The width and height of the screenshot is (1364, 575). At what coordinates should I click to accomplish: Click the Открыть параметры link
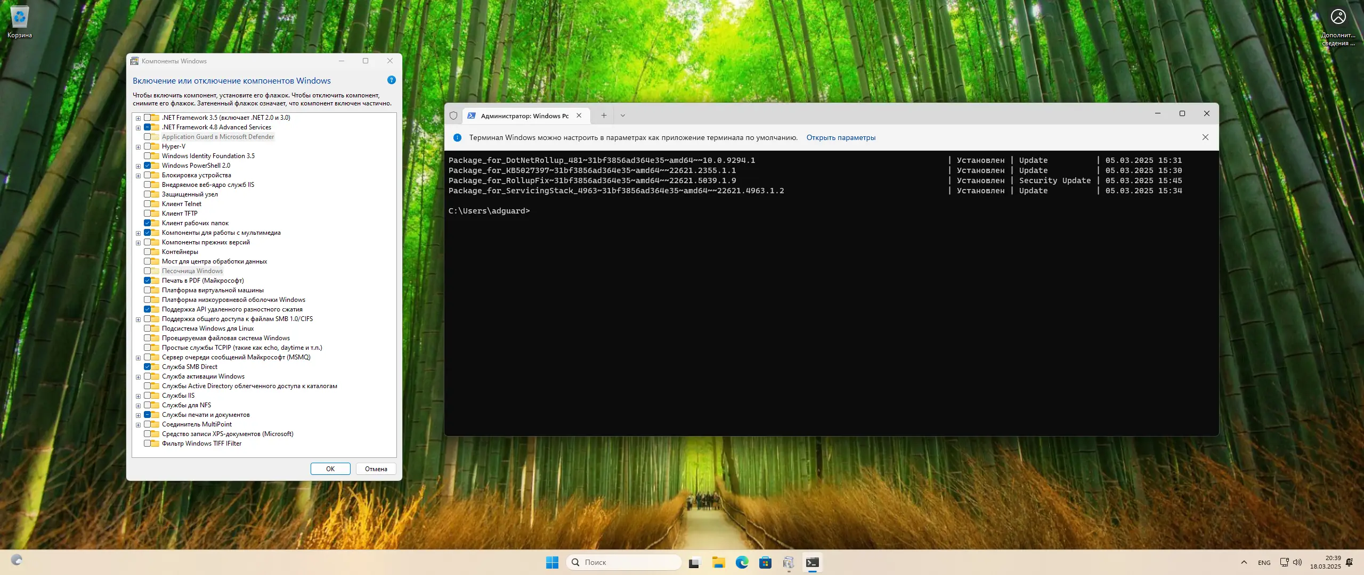840,137
